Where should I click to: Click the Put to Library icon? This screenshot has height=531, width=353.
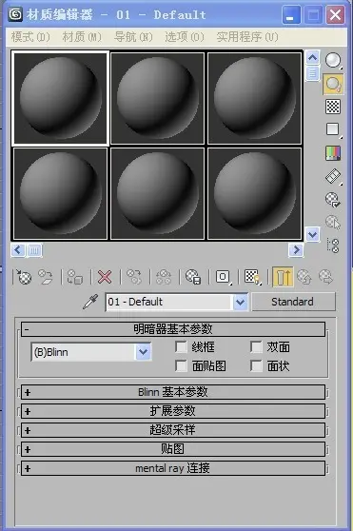193,277
